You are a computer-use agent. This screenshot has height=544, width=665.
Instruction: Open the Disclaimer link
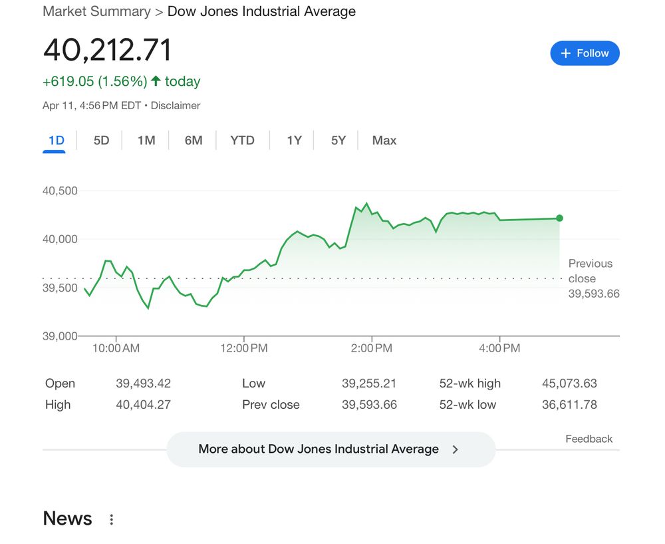[x=176, y=105]
